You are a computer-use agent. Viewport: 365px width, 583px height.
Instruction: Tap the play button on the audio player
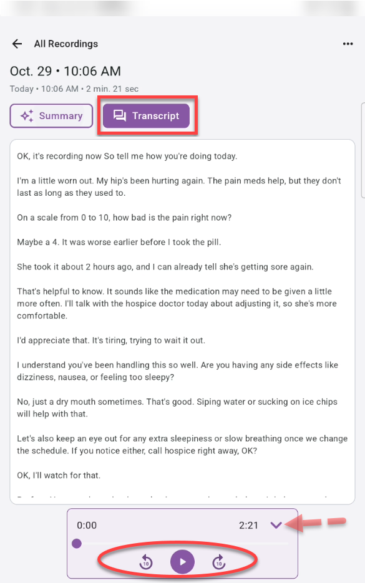click(x=182, y=561)
